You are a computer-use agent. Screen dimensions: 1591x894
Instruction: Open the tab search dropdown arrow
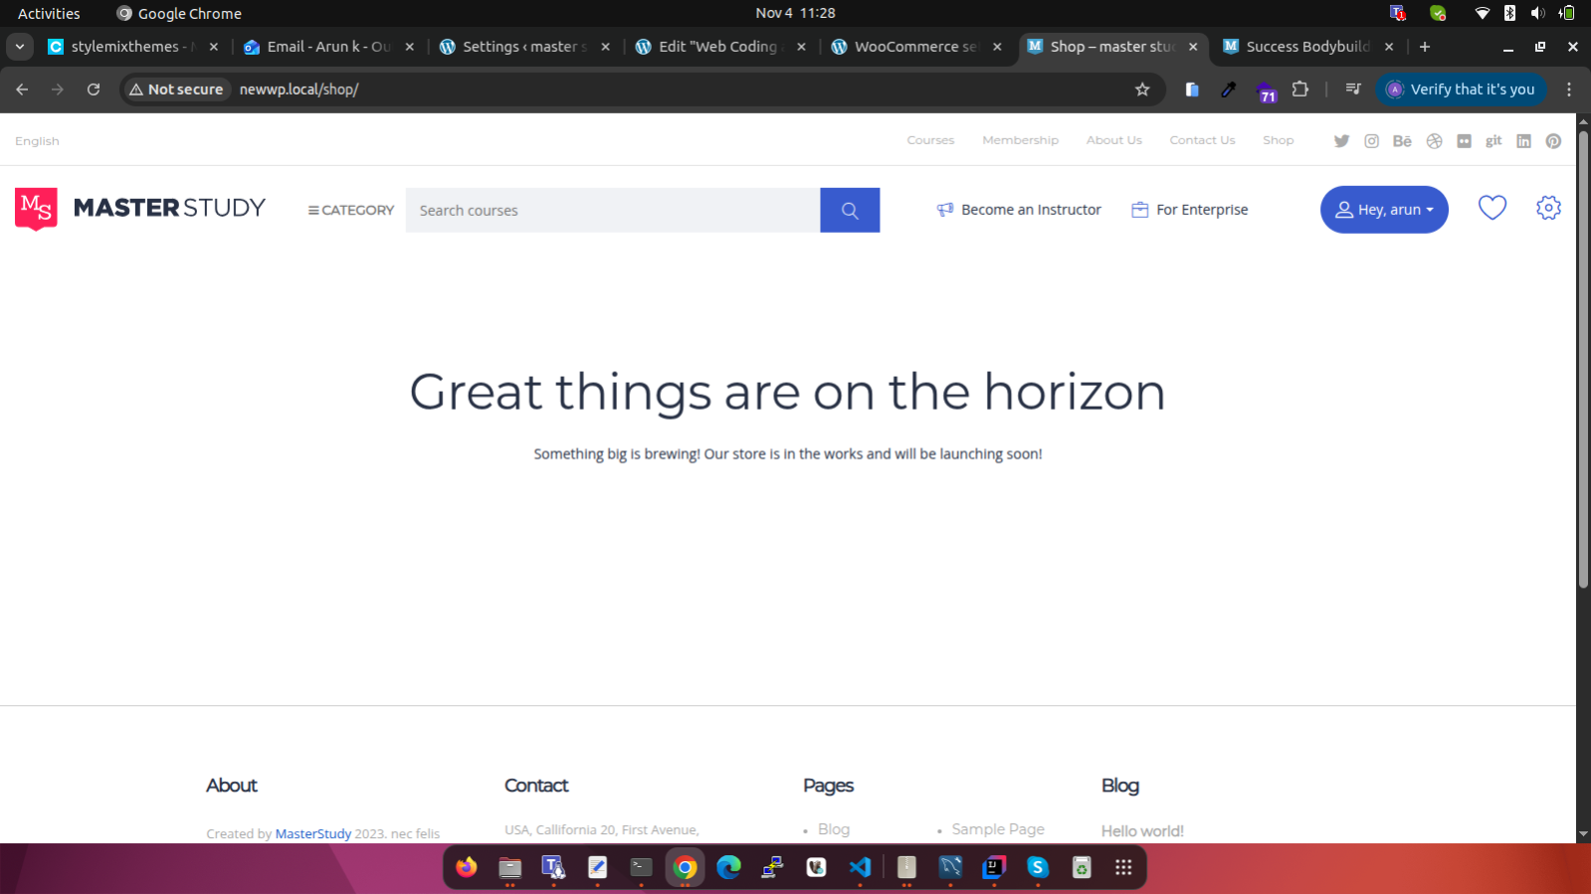(20, 47)
